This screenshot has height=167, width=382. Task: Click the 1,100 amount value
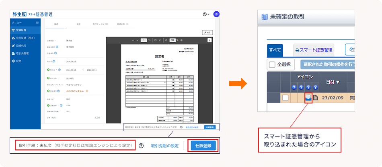97,118
